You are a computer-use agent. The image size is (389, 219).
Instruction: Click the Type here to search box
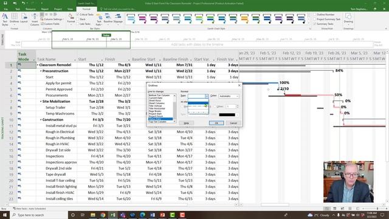(x=40, y=215)
